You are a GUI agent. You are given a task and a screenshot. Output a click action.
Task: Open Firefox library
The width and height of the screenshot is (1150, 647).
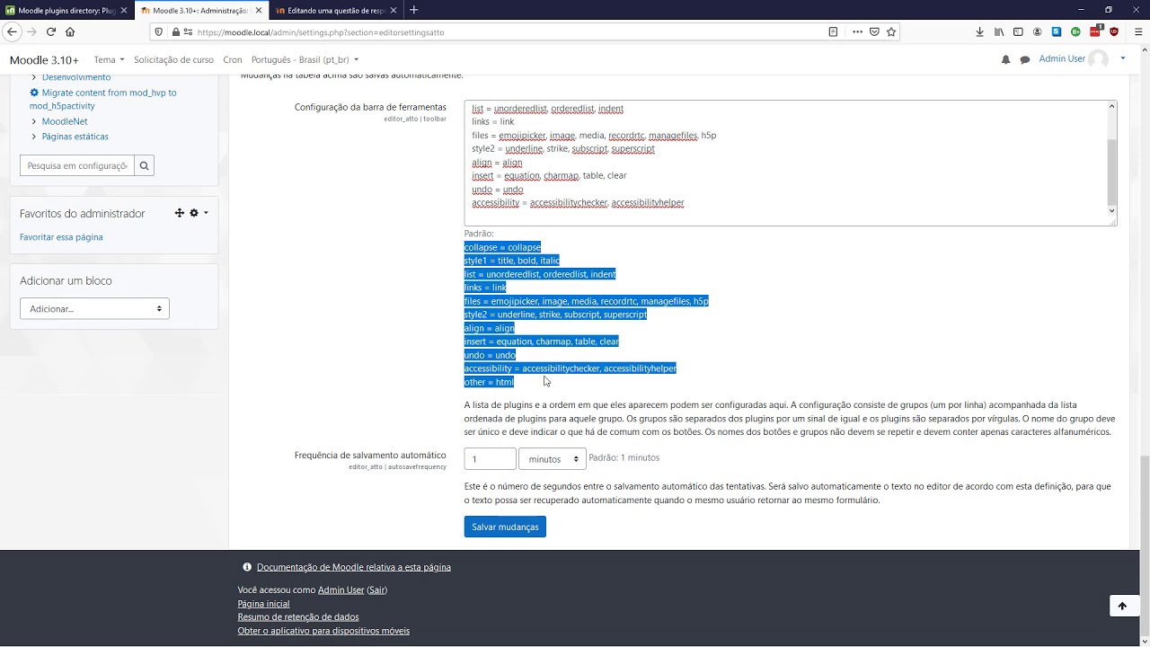coord(999,31)
